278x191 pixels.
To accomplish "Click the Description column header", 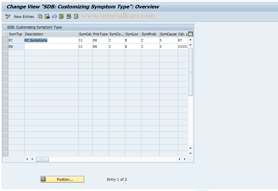I will click(x=51, y=34).
